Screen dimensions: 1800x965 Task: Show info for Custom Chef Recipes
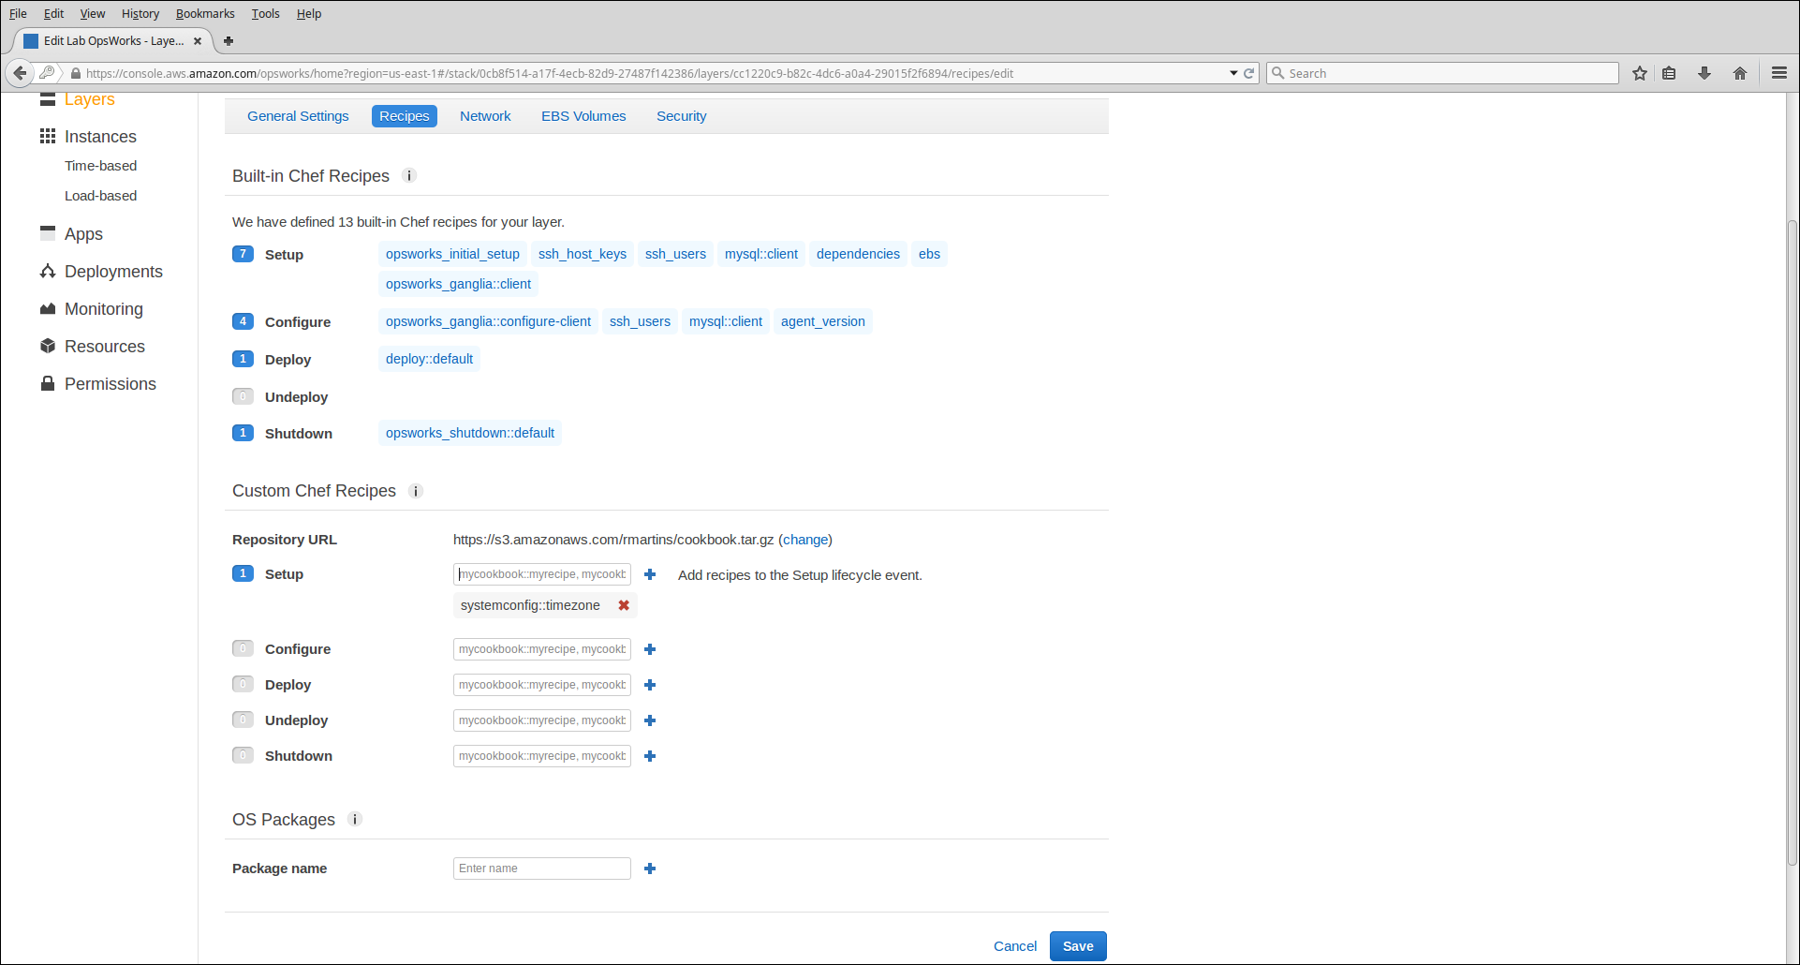pyautogui.click(x=416, y=491)
